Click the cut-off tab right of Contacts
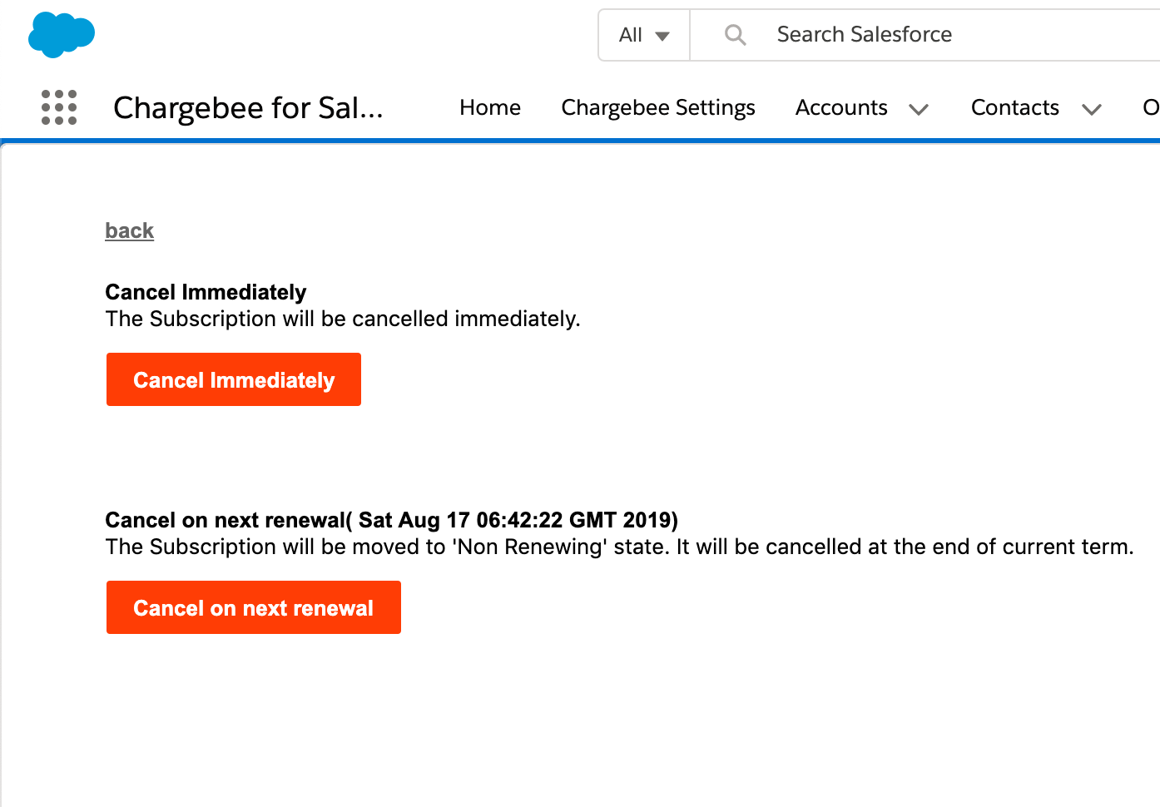Viewport: 1160px width, 807px height. (x=1150, y=108)
